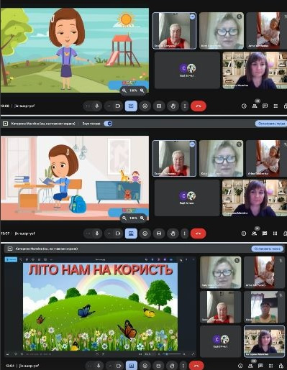Click zoom-in magnifier on the playground cartoon presentation
This screenshot has width=287, height=370.
[x=142, y=91]
